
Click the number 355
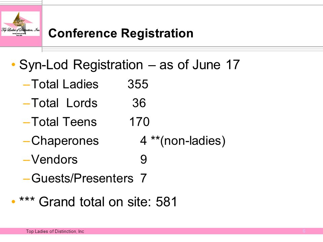[138, 84]
